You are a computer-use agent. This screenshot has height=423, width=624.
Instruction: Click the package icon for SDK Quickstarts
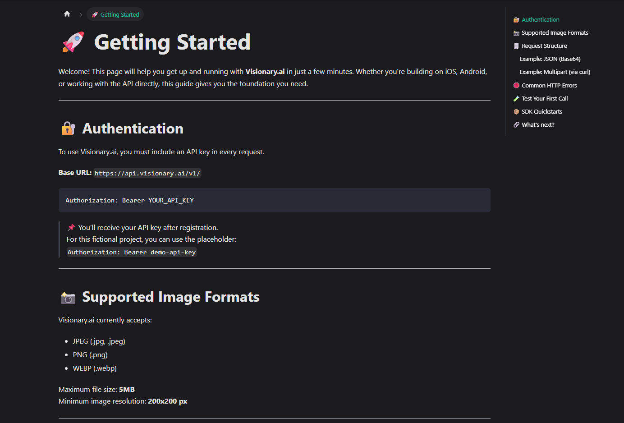click(x=516, y=111)
